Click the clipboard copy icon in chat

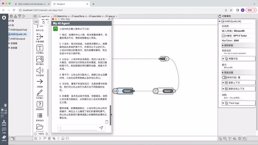[106, 122]
